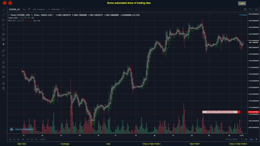260x146 pixels.
Task: Click the Compare symbols button
Action: [39, 9]
